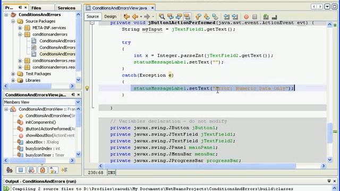Switch to Source view
The image size is (340, 191).
coord(92,16)
